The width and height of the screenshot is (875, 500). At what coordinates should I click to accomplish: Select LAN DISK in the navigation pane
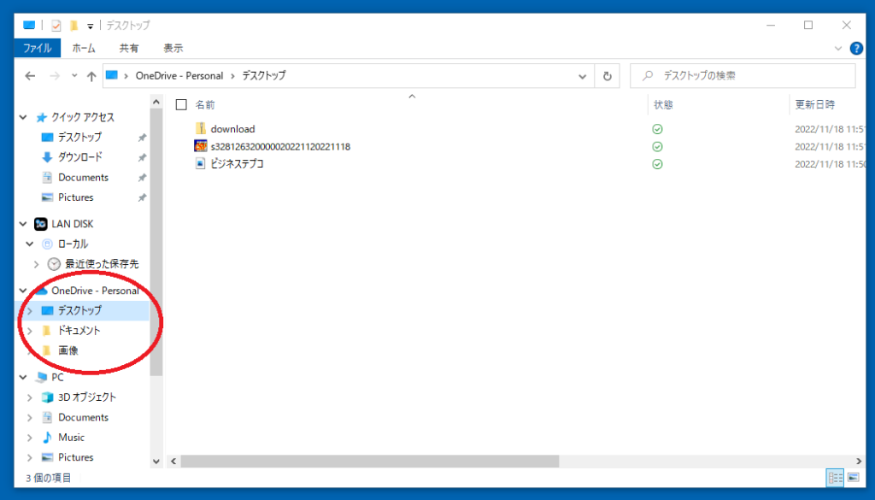(72, 224)
